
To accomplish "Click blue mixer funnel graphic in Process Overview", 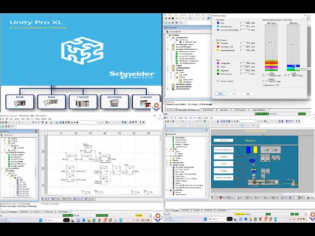I will 252,161.
